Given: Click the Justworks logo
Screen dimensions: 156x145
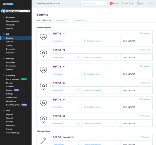Looking at the screenshot, I should click(x=8, y=4).
